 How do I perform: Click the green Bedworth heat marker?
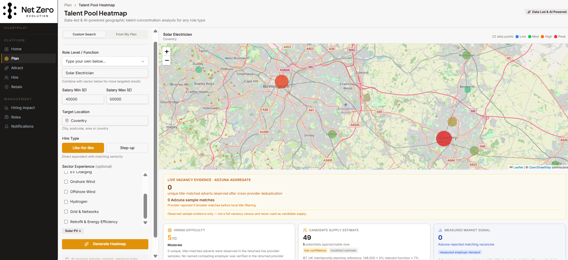point(467,89)
